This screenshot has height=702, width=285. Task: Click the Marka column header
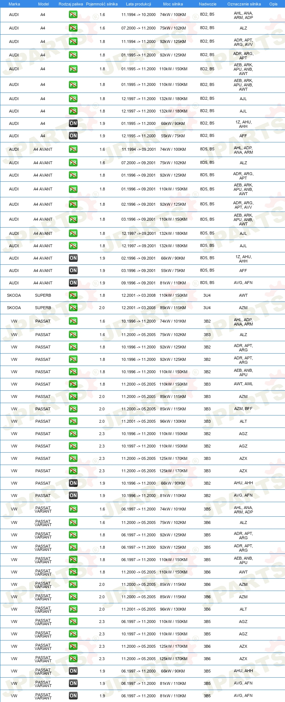click(x=14, y=4)
